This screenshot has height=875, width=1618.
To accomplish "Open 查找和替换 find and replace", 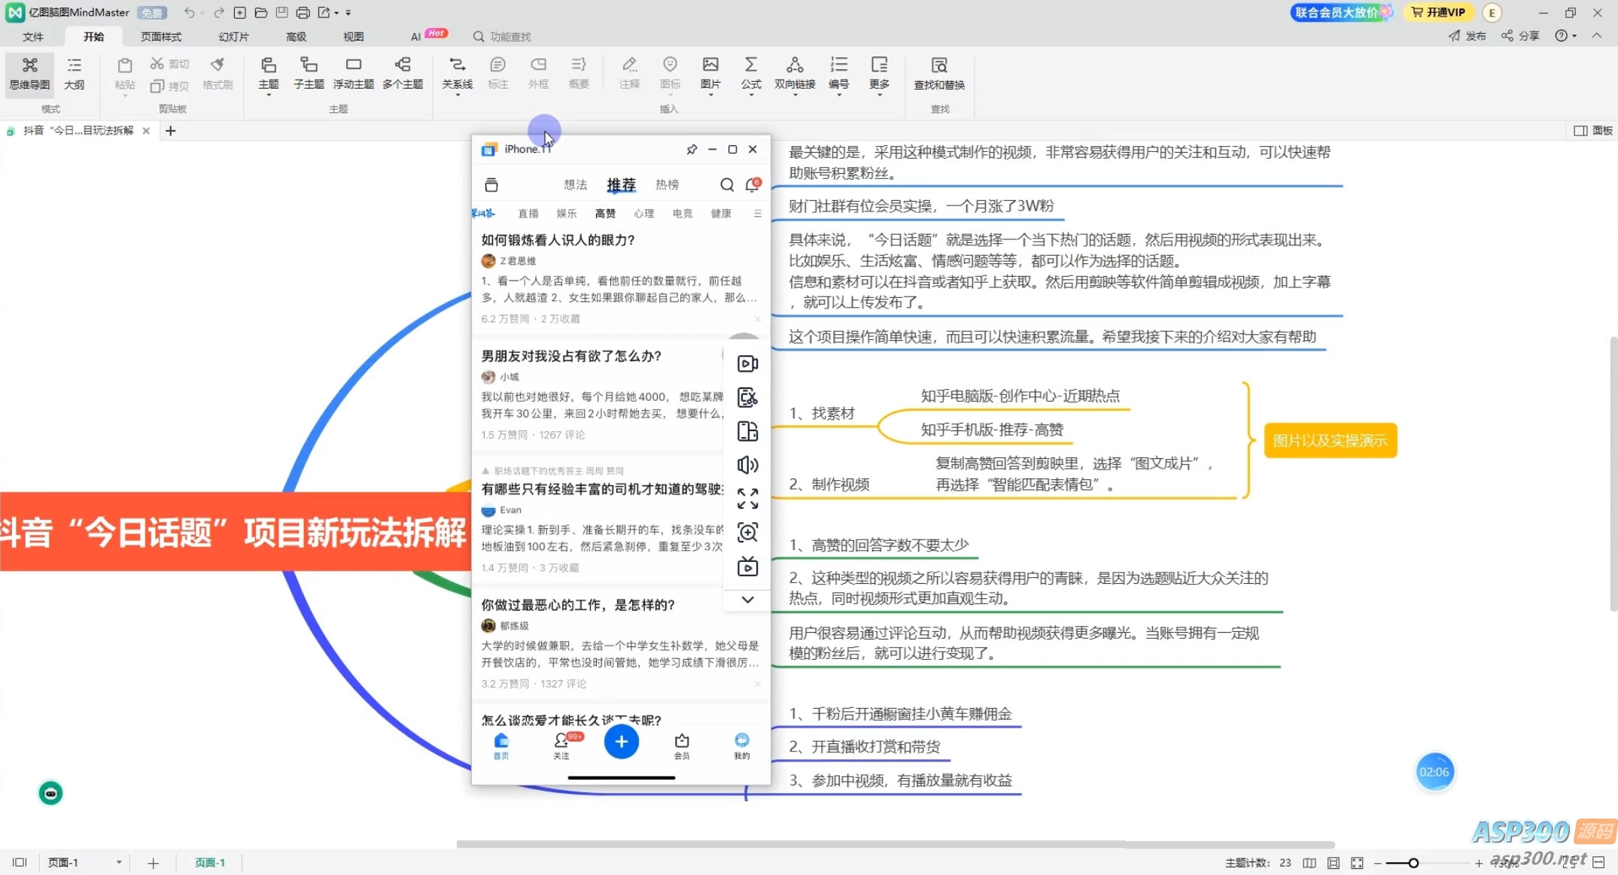I will click(x=938, y=73).
